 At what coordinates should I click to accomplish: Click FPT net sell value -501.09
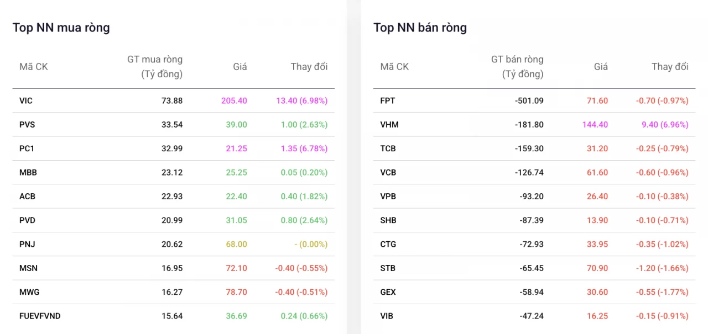[x=530, y=100]
